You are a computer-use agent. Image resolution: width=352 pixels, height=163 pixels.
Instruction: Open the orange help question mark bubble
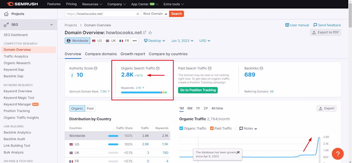[338, 154]
